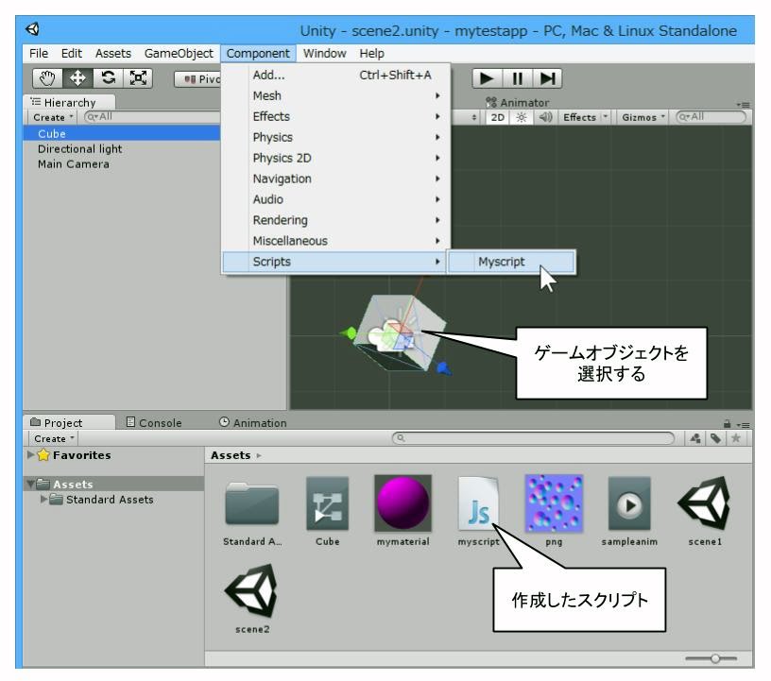
Task: Select the sampleanim asset
Action: click(629, 511)
